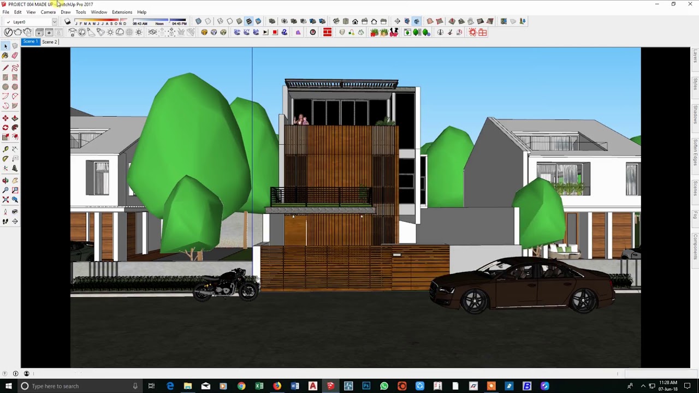Viewport: 699px width, 393px height.
Task: Open the V-Ray Asset Editor
Action: pos(8,32)
